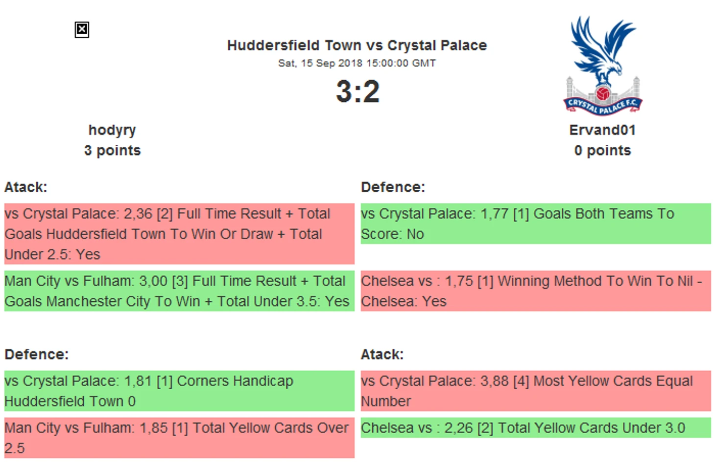Click Ervand01's upper Defence section heading
This screenshot has height=469, width=715.
[393, 187]
